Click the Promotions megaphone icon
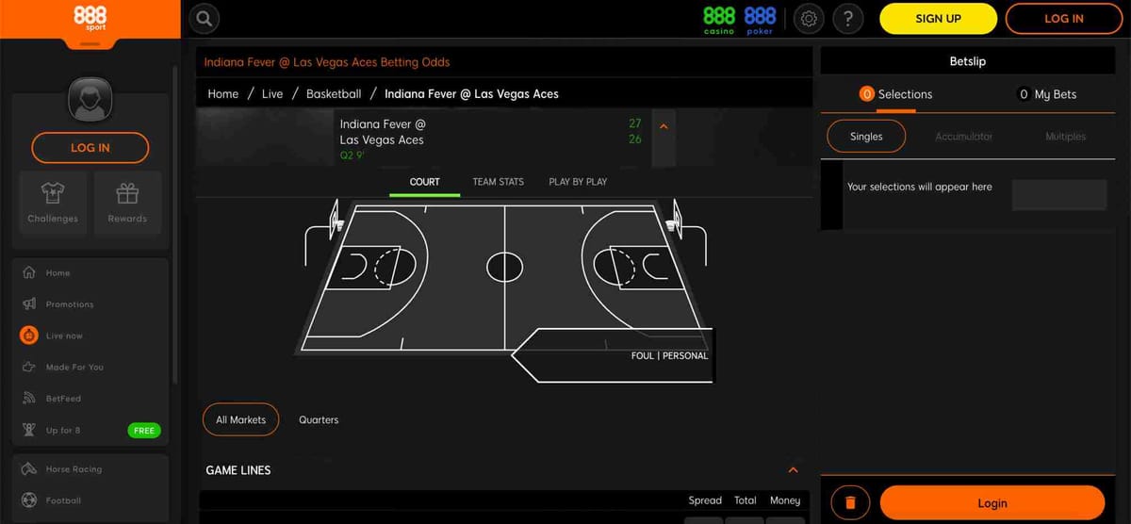 click(29, 304)
